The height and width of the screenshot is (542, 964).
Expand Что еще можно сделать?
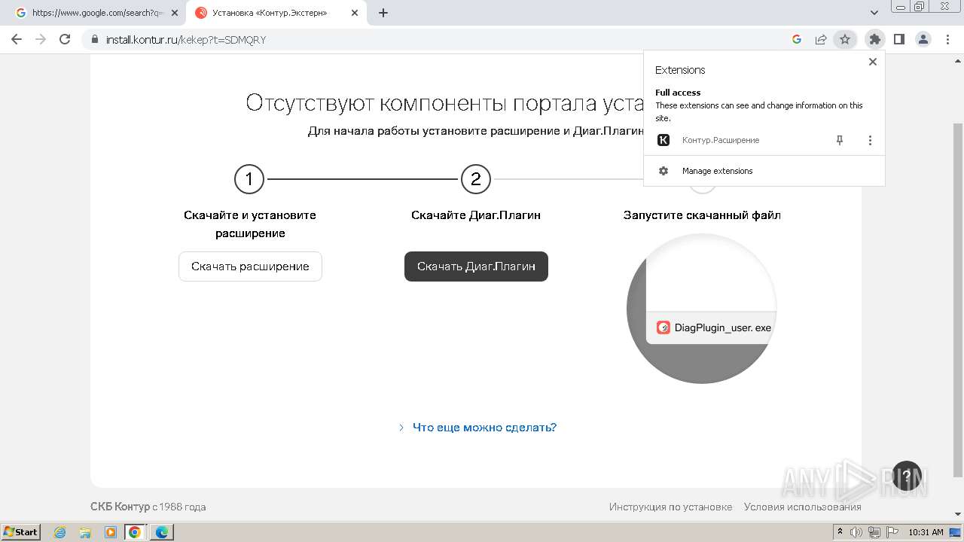coord(477,428)
